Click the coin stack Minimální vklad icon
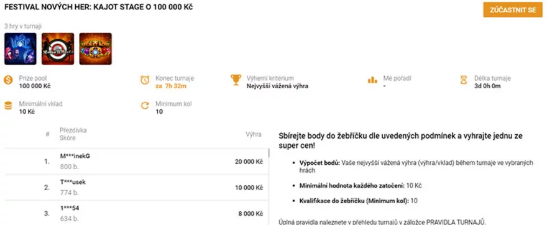 pos(8,105)
